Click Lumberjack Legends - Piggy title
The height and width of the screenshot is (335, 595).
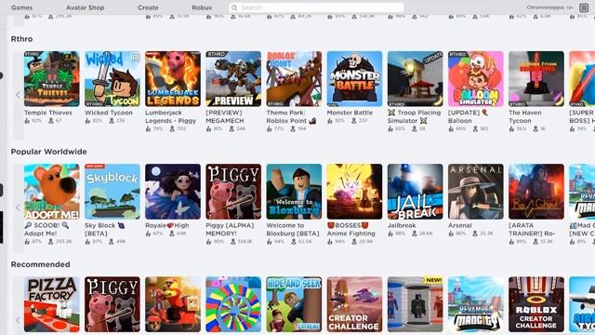pos(171,116)
